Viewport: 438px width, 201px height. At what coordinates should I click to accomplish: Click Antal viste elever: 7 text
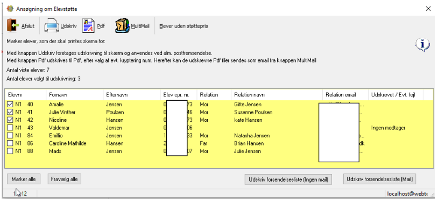point(28,70)
